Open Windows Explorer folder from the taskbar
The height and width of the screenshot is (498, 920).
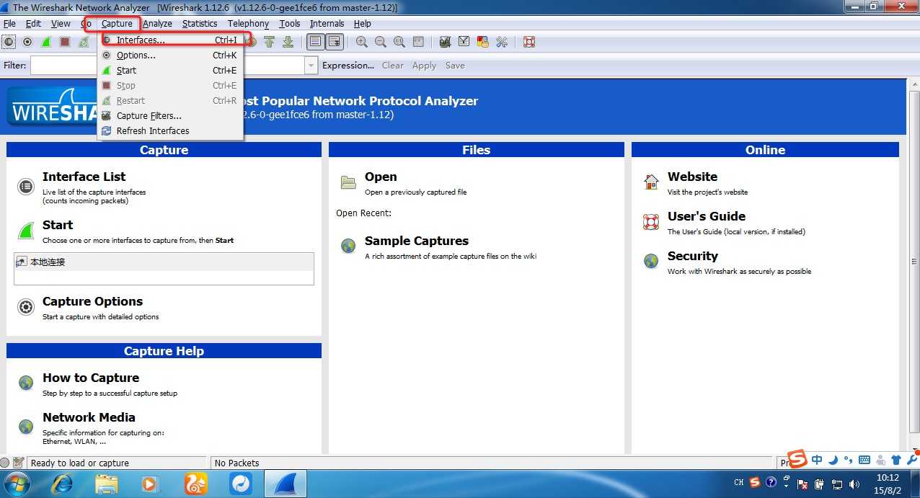coord(107,483)
